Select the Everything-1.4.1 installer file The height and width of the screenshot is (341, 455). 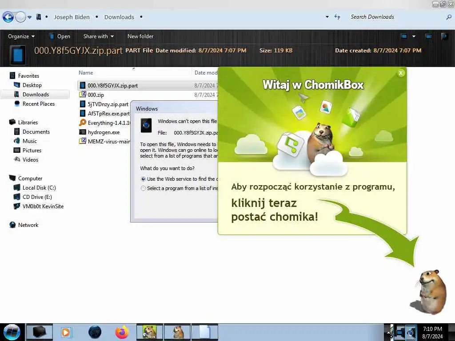pyautogui.click(x=109, y=123)
